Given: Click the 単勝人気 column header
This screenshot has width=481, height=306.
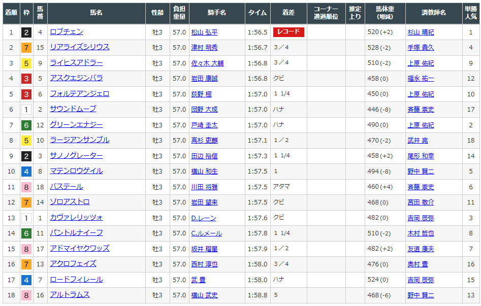Looking at the screenshot, I should coord(471,13).
